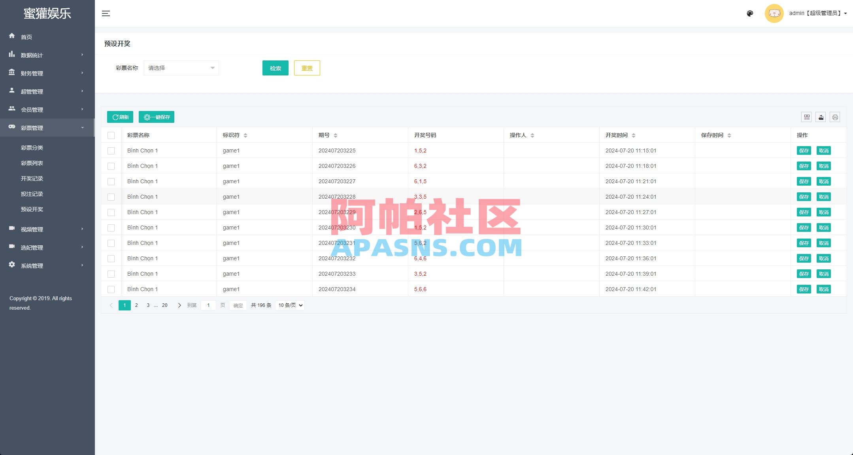The height and width of the screenshot is (455, 853).
Task: Tick the checkbox on row 202407203230
Action: pos(111,227)
